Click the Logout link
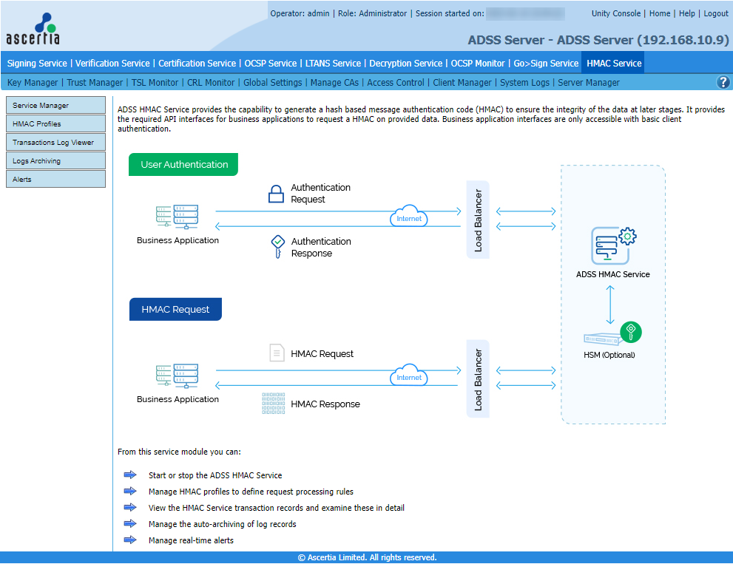 (x=715, y=13)
